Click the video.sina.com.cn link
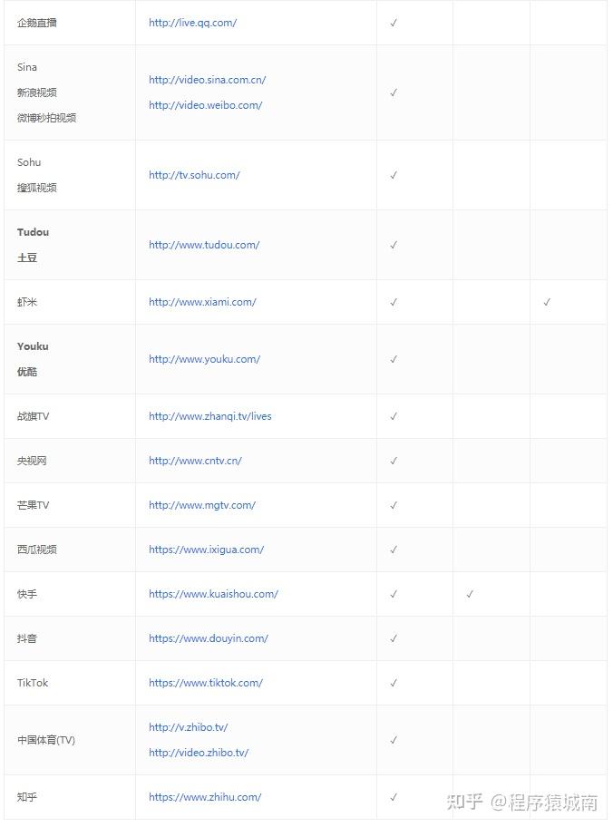This screenshot has height=827, width=613. (x=207, y=80)
